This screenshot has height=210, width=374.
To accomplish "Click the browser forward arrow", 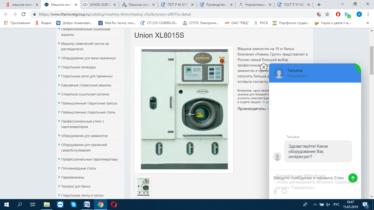I will point(15,14).
